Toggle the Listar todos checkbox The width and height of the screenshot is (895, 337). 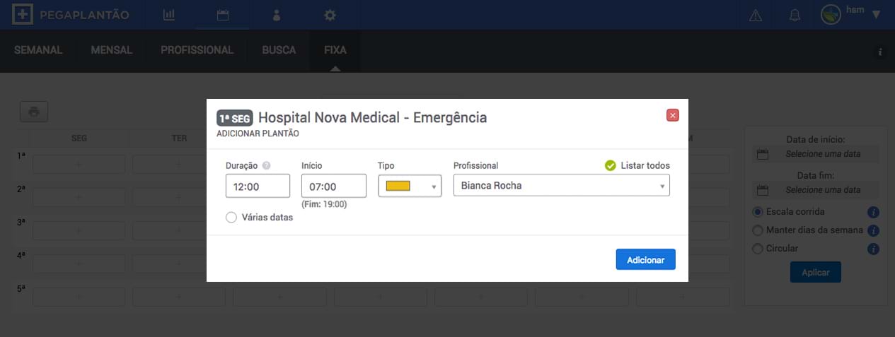[x=611, y=165]
